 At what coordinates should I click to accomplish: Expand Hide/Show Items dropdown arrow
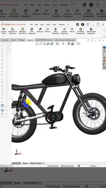coord(66,44)
